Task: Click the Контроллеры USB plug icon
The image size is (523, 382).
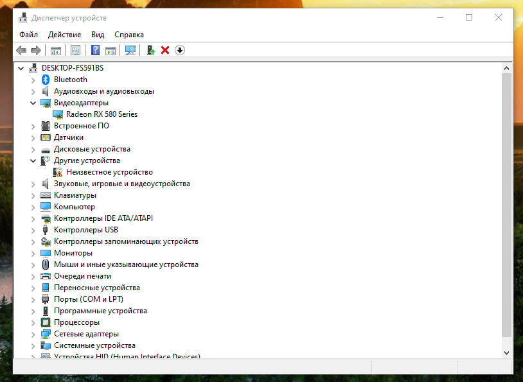Action: 46,230
